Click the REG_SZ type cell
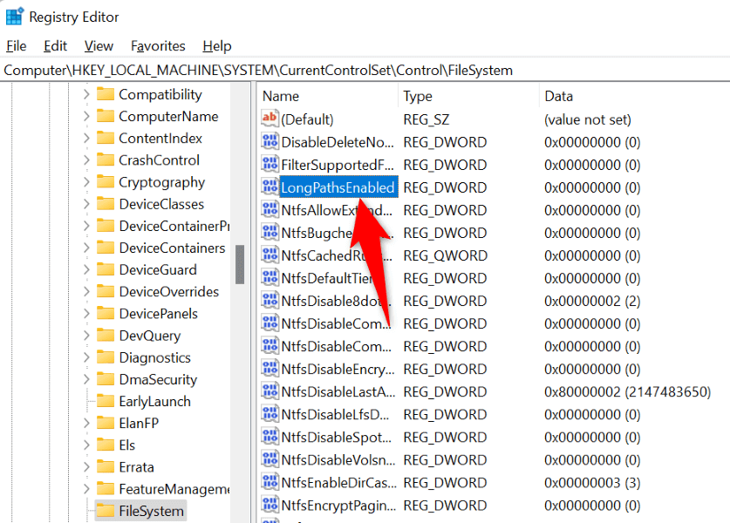 (426, 119)
